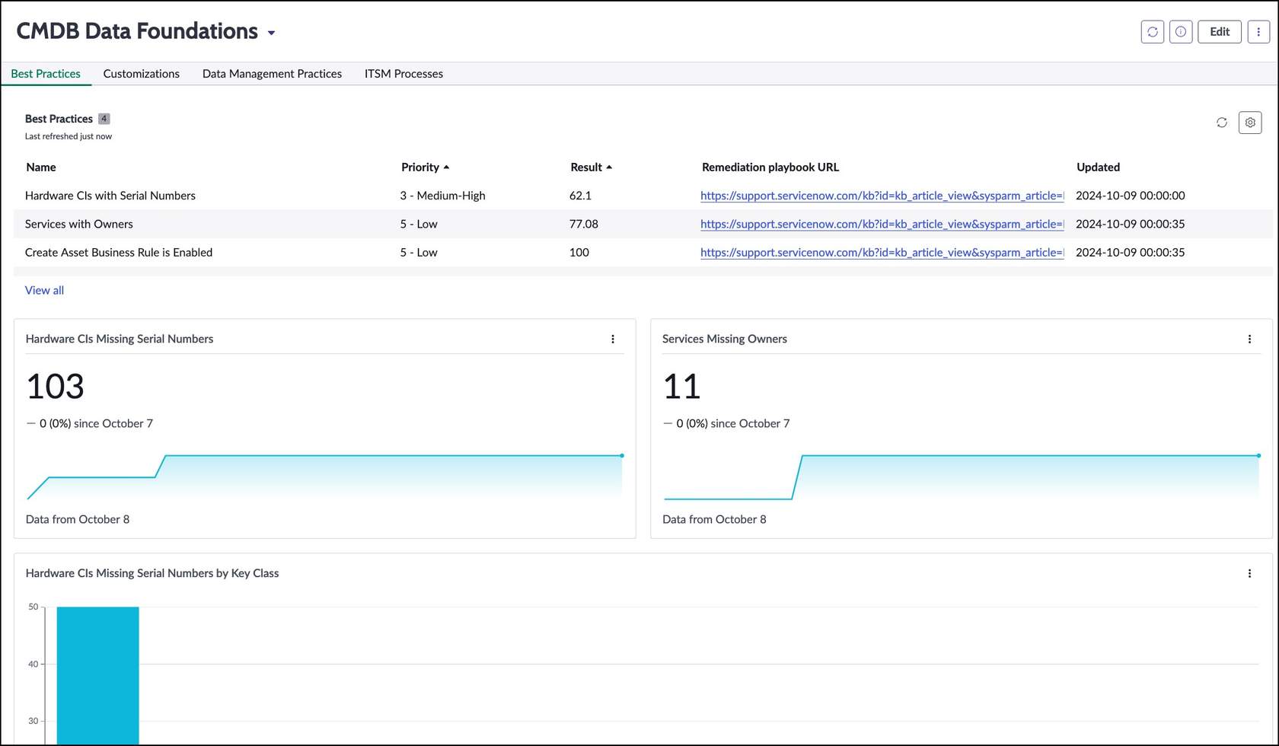This screenshot has width=1279, height=746.
Task: Switch to the Customizations tab
Action: (141, 73)
